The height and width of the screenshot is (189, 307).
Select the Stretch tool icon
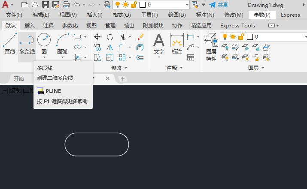point(97,57)
